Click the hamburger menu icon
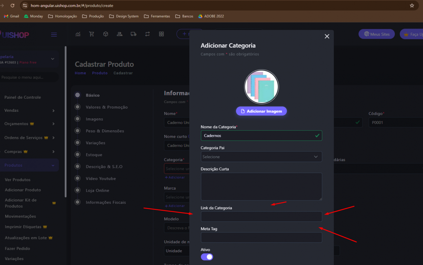This screenshot has width=423, height=265. [x=54, y=35]
